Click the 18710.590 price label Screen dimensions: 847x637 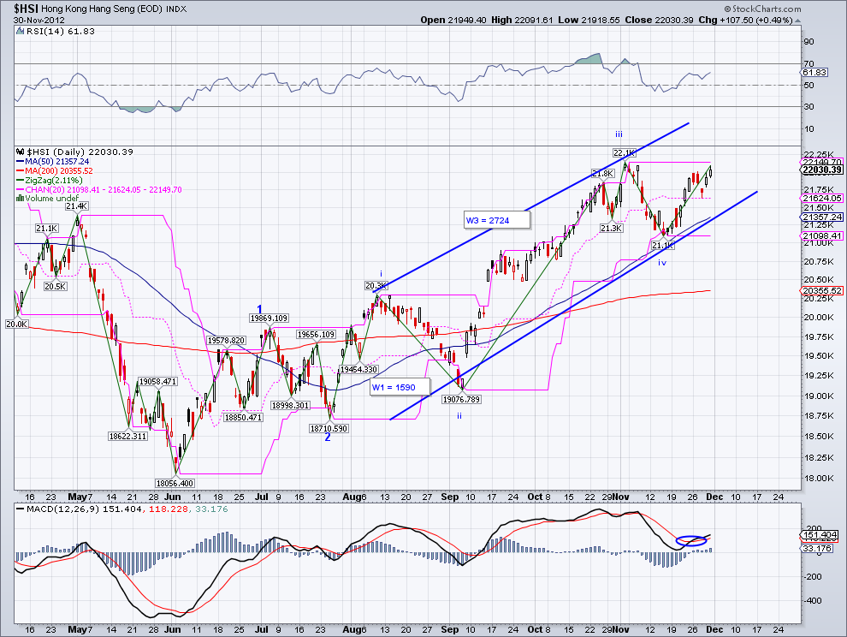pos(329,428)
